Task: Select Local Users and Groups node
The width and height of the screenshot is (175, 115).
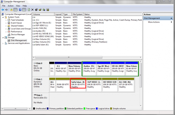Action: tap(21, 29)
